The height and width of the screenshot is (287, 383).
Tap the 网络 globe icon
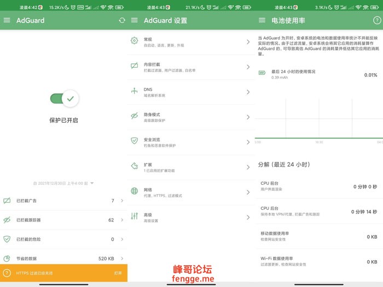click(x=135, y=191)
